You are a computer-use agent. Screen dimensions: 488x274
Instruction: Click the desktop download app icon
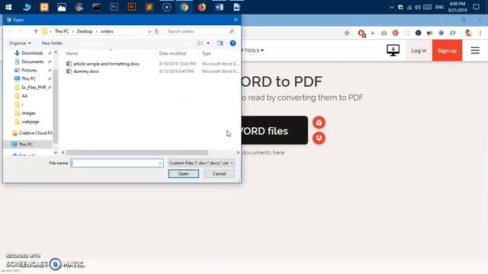393,50
